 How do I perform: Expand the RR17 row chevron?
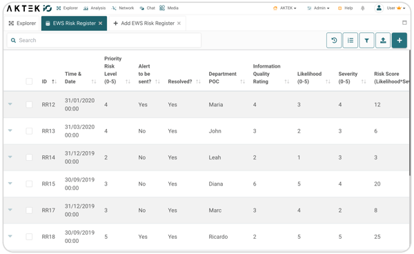[10, 210]
